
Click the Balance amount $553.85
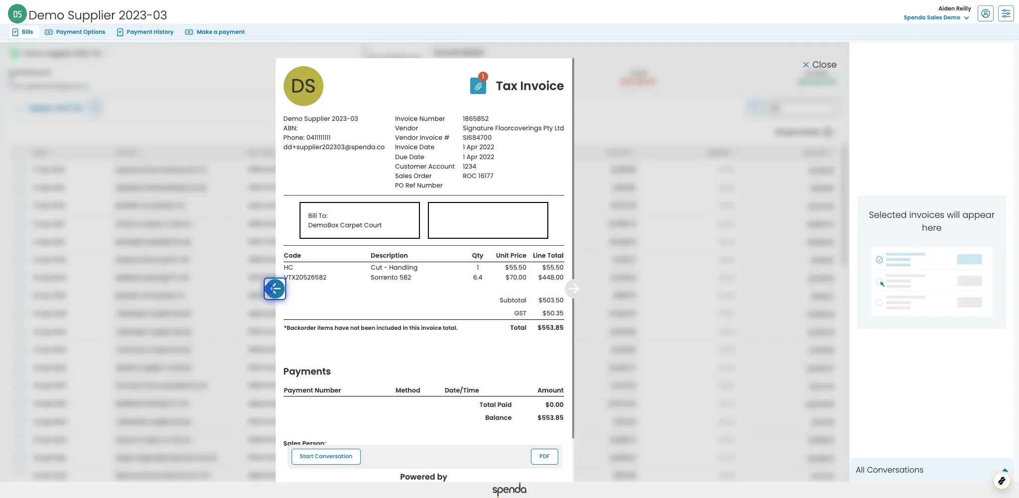click(550, 417)
